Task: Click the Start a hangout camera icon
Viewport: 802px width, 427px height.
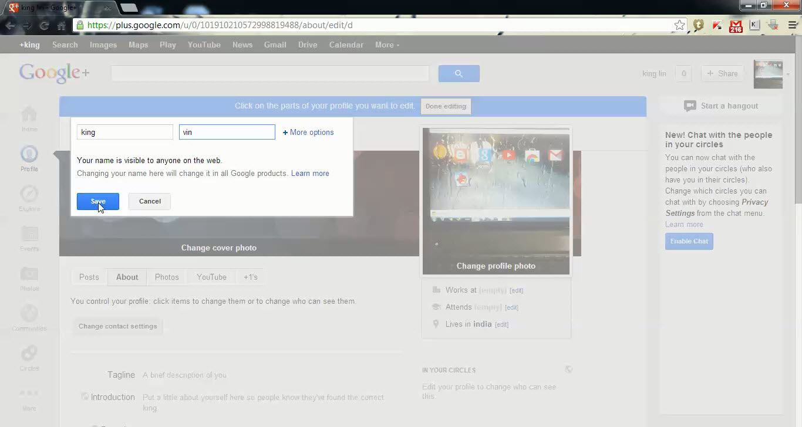Action: tap(690, 106)
